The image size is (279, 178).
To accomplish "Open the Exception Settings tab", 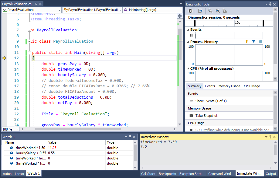I will (192, 174).
